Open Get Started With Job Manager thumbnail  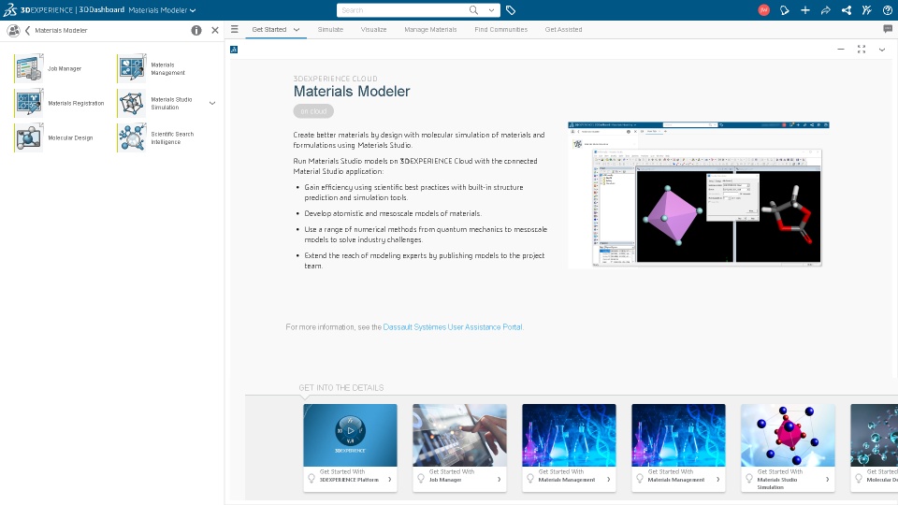[459, 435]
